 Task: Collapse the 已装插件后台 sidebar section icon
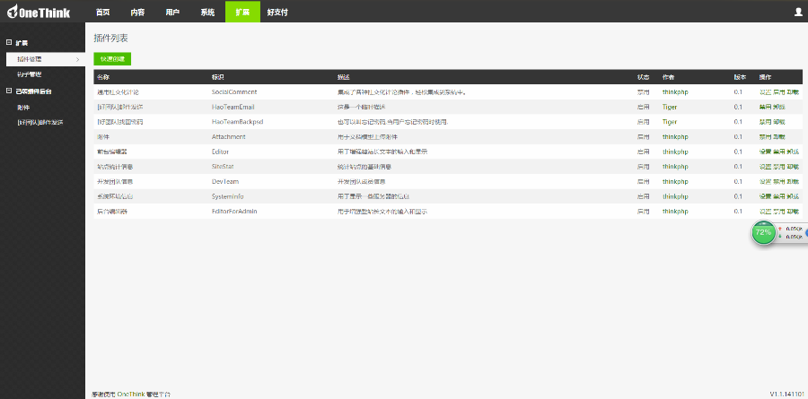tap(9, 91)
